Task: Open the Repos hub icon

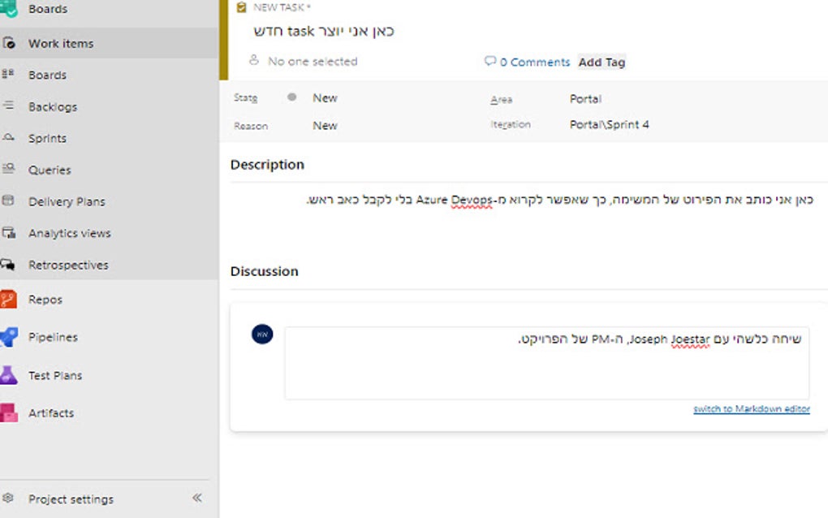Action: pyautogui.click(x=9, y=300)
